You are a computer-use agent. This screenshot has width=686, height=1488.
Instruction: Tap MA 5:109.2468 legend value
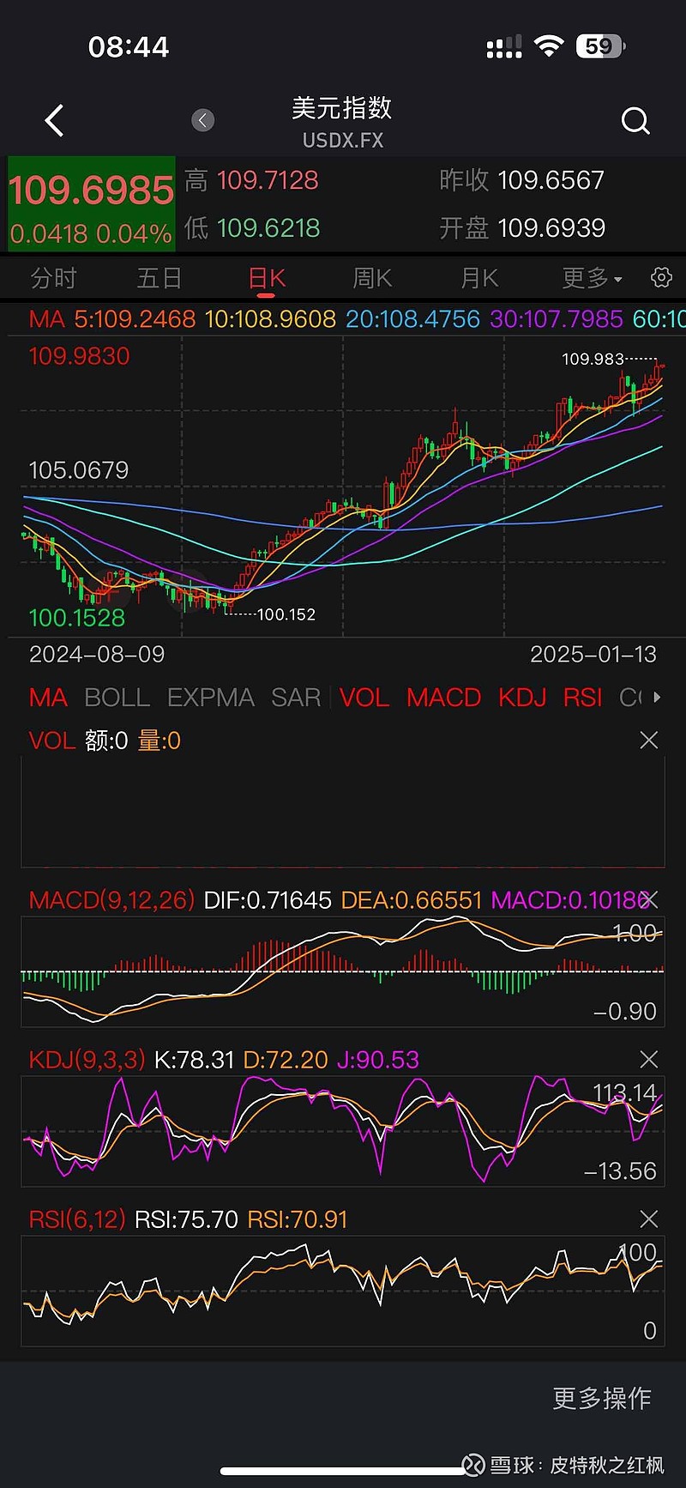click(135, 319)
